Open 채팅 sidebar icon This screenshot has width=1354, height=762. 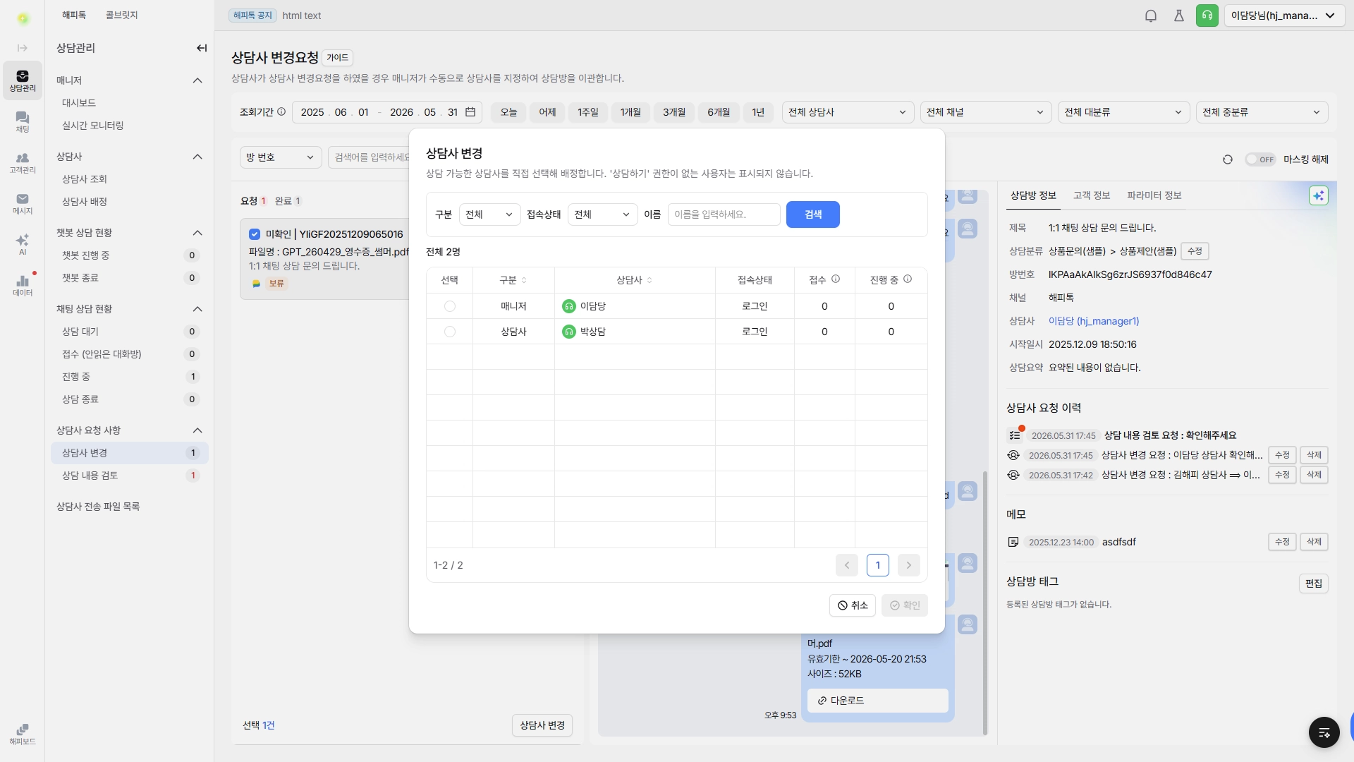tap(23, 121)
